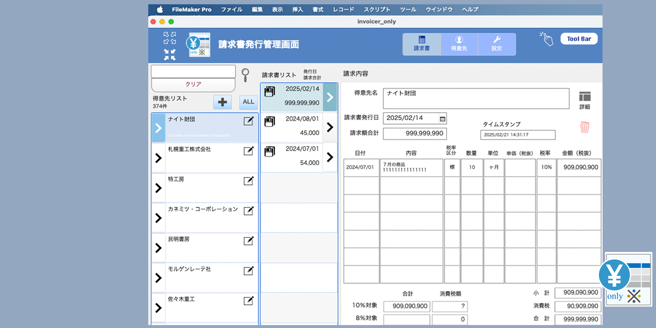Screen dimensions: 656x328
Task: Click the ALL button
Action: (x=248, y=102)
